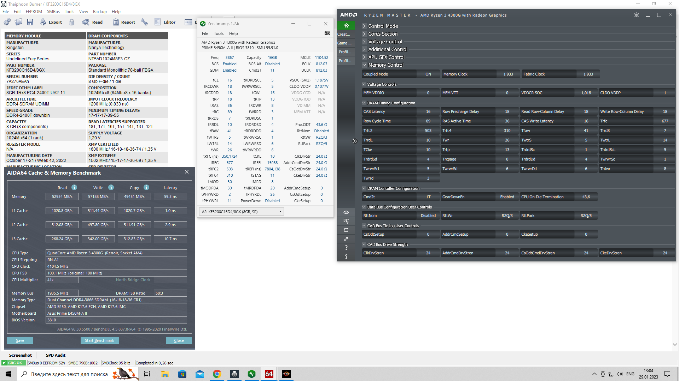
Task: Open File Explorer from the taskbar
Action: click(x=165, y=374)
